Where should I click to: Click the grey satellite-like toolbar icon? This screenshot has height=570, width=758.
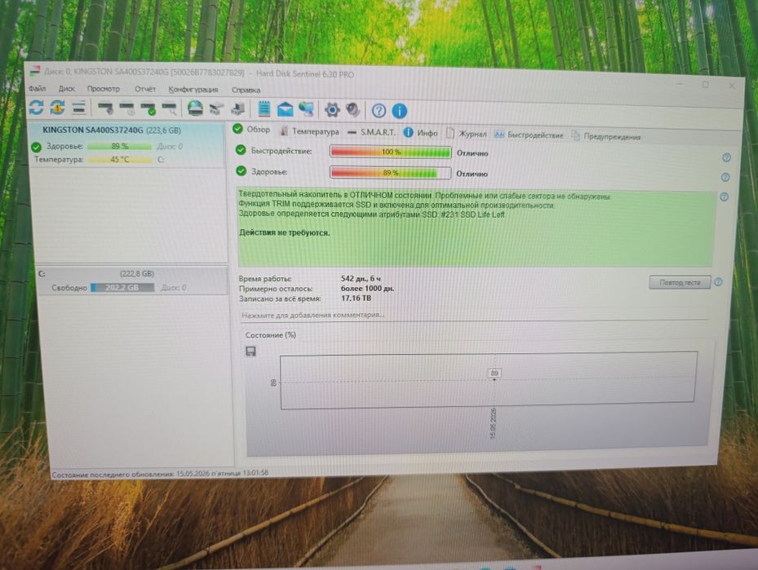pos(216,109)
